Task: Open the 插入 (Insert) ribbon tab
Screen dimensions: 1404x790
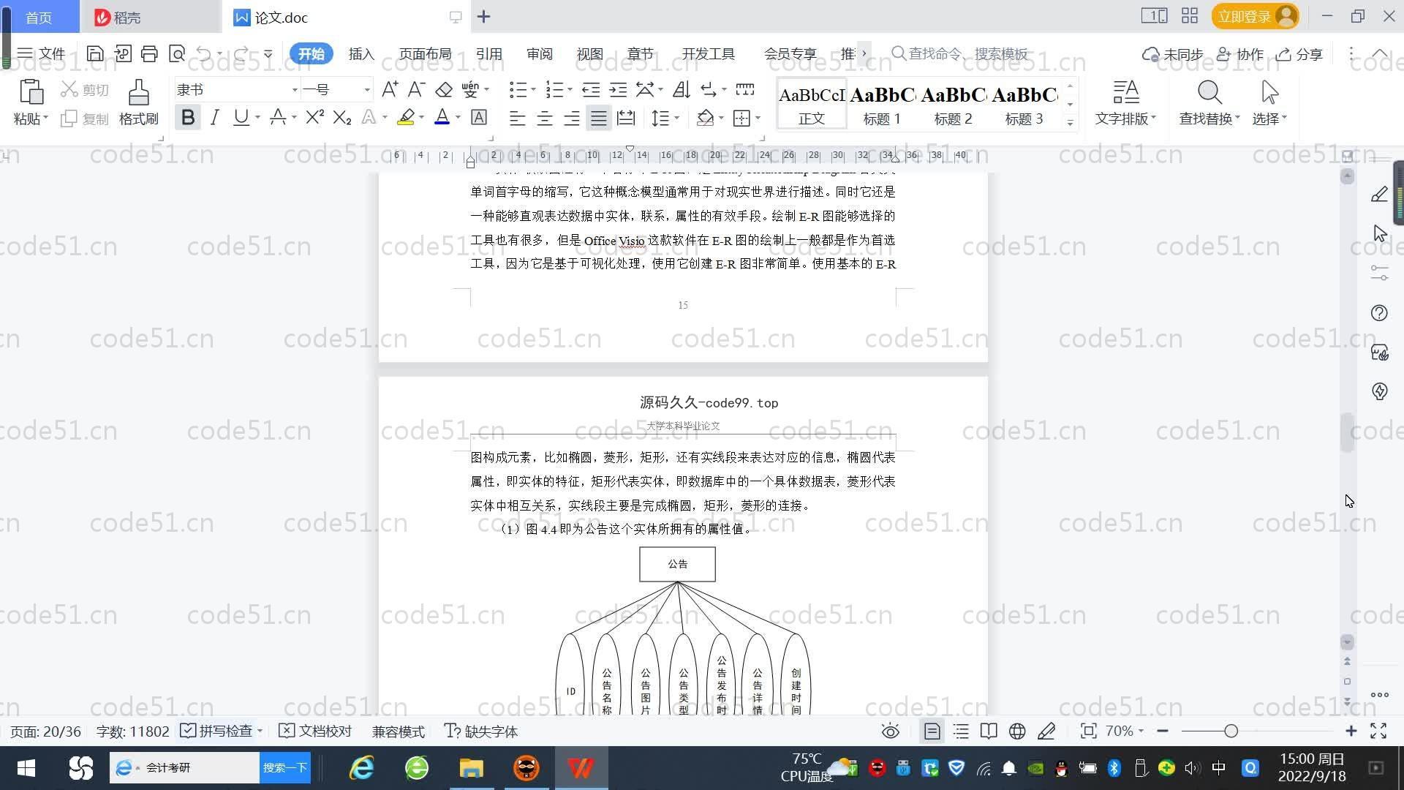Action: tap(361, 54)
